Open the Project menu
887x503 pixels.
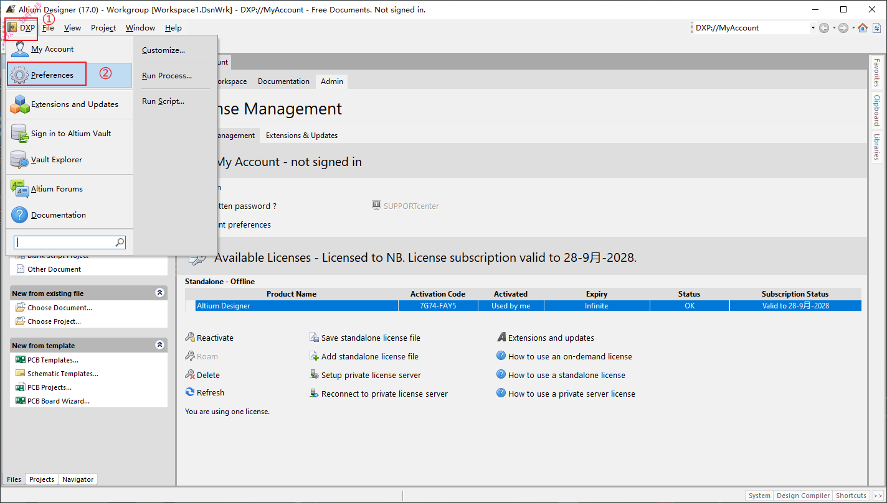[103, 27]
